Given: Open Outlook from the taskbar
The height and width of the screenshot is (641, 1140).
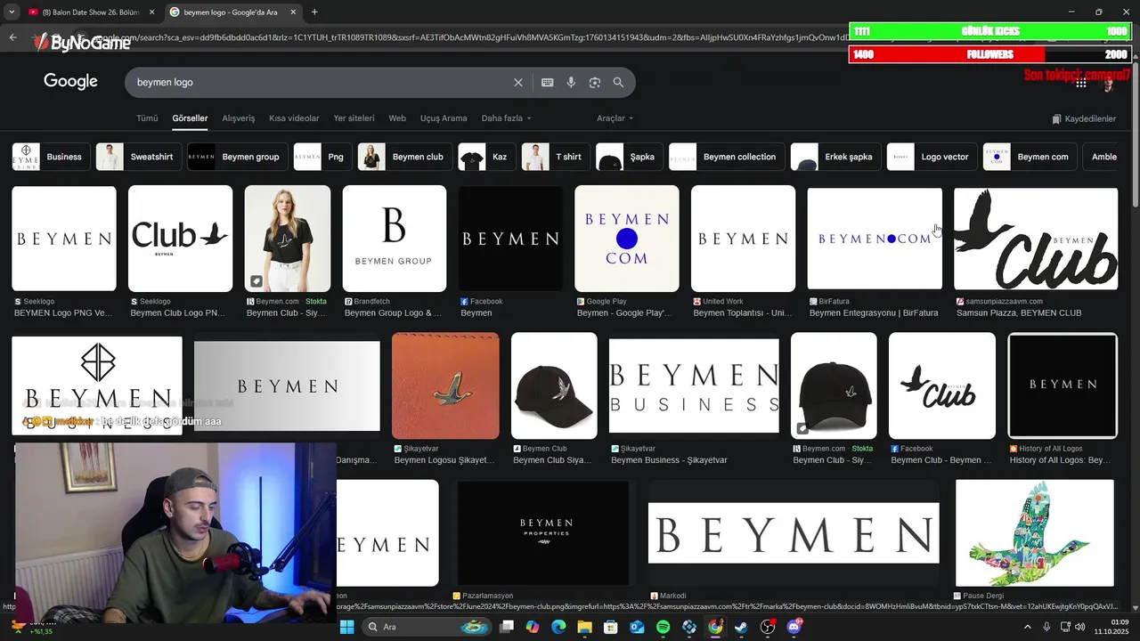Looking at the screenshot, I should [x=637, y=627].
